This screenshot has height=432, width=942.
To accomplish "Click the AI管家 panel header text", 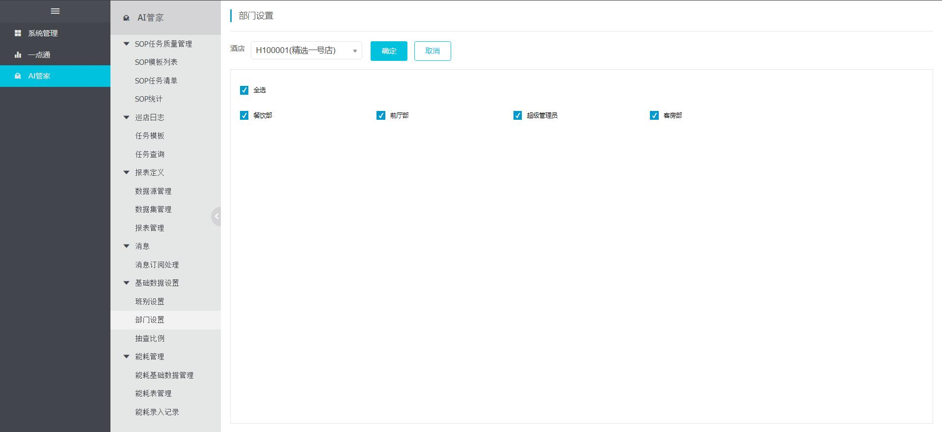I will point(150,18).
